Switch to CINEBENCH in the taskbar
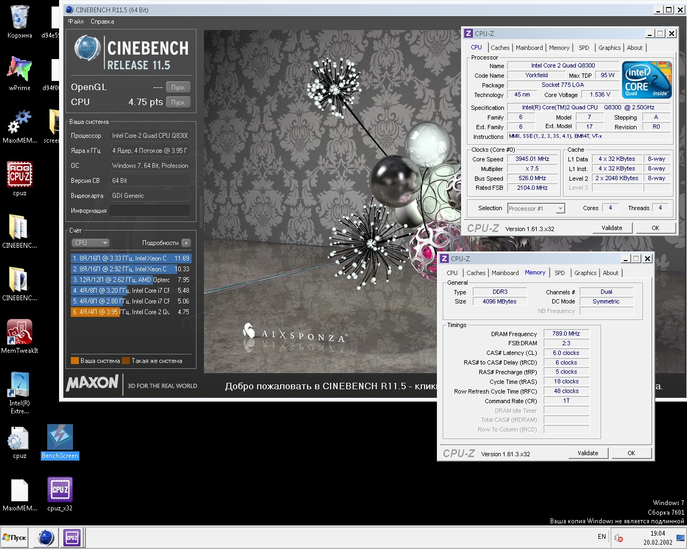687x549 pixels. 47,537
